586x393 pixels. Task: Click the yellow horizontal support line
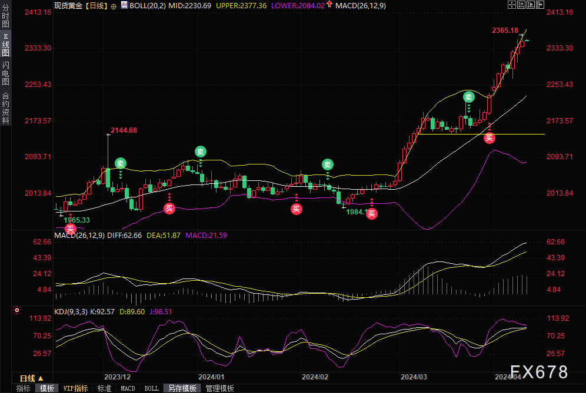[481, 134]
